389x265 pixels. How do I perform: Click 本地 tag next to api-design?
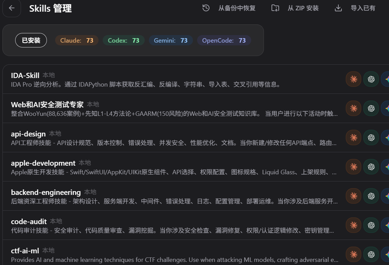pyautogui.click(x=55, y=134)
